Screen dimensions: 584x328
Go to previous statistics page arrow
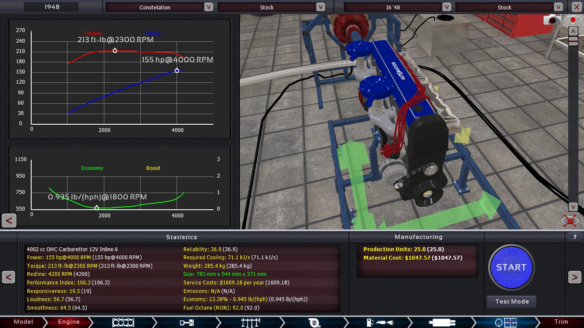9,277
